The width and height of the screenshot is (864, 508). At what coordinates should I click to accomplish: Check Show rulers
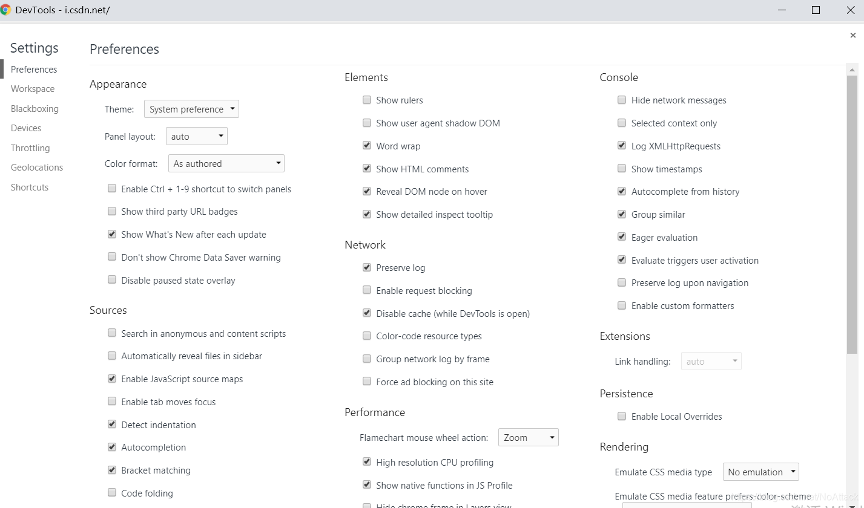[x=367, y=100]
